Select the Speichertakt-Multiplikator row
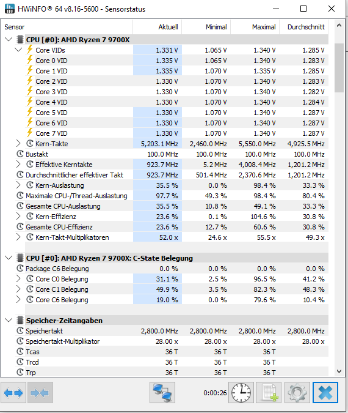Screen dimensions: 348x413 (172, 341)
